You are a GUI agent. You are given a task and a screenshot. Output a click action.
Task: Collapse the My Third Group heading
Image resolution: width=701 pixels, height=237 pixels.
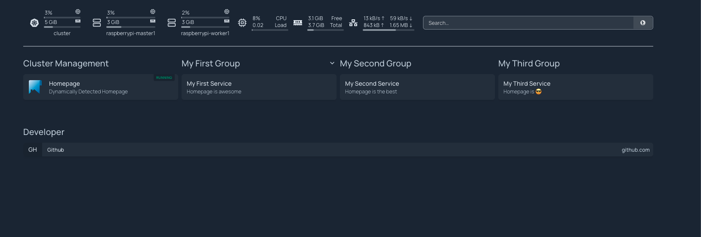(x=529, y=63)
